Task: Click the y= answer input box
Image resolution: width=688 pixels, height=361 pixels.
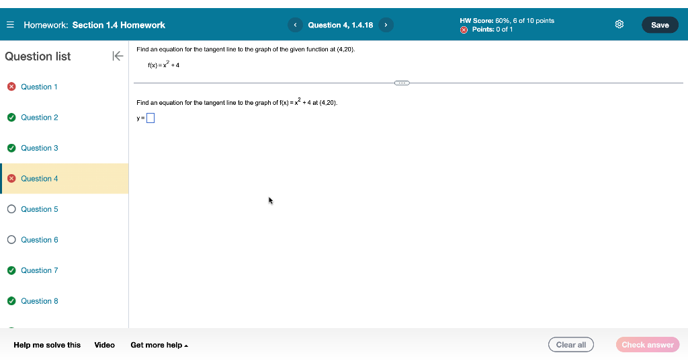Action: (x=150, y=118)
